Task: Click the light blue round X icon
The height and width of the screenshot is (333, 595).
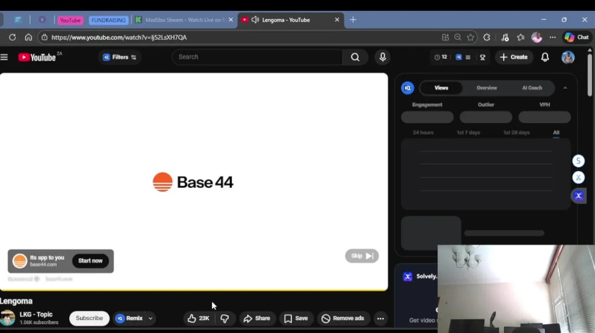Action: coord(578,178)
